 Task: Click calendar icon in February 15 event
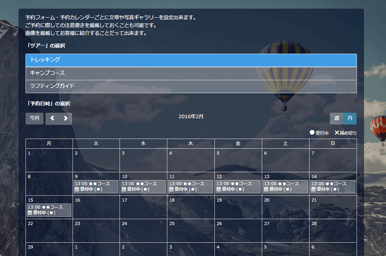pyautogui.click(x=30, y=213)
